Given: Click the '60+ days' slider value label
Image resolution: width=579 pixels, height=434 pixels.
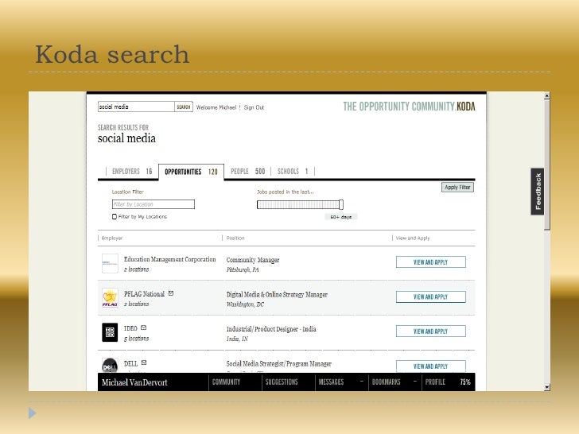Looking at the screenshot, I should pyautogui.click(x=341, y=217).
